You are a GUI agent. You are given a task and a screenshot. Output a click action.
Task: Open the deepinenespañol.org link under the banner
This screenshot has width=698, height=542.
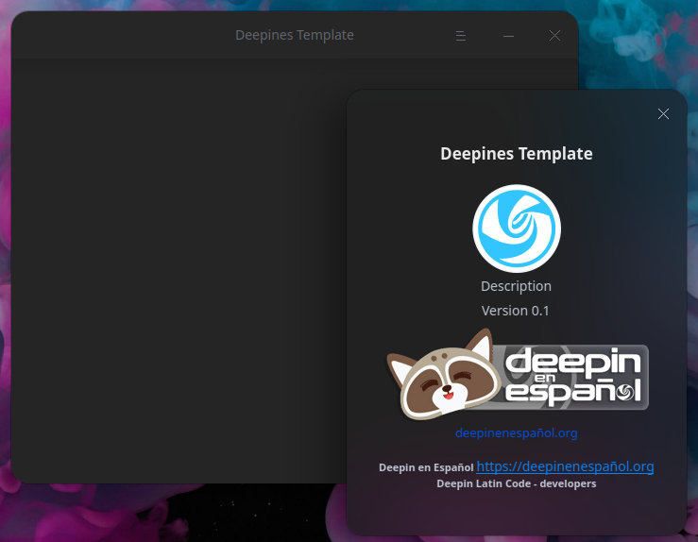(517, 433)
